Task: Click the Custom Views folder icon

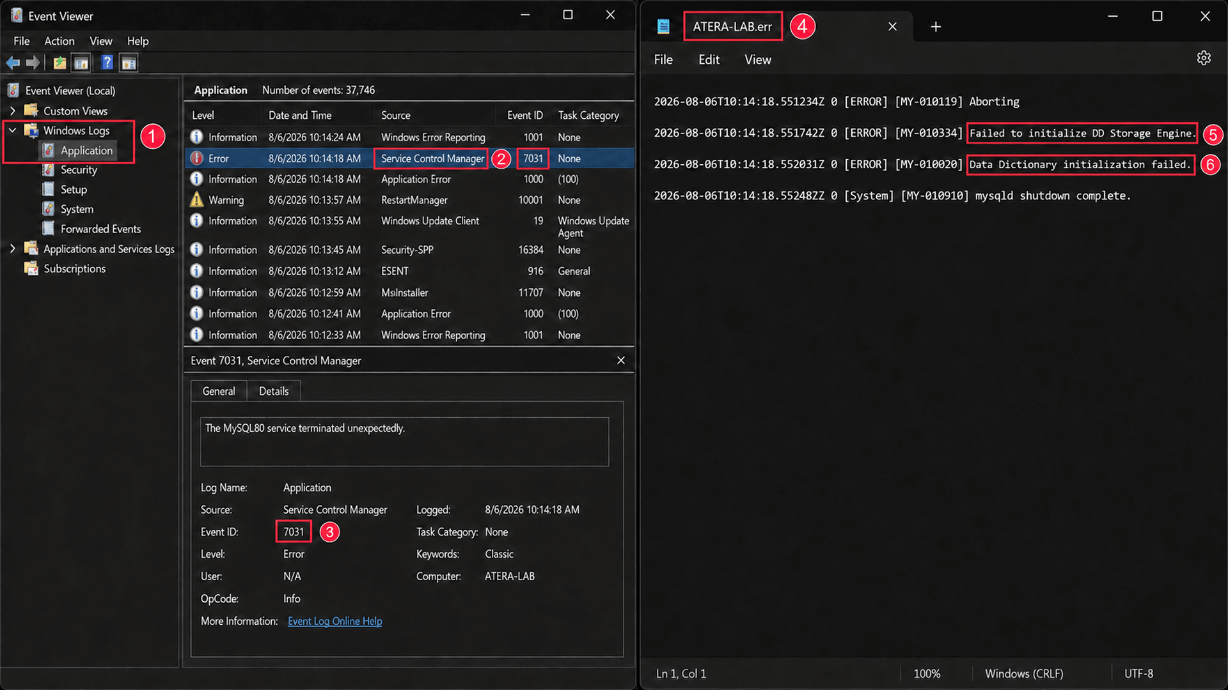Action: (31, 111)
